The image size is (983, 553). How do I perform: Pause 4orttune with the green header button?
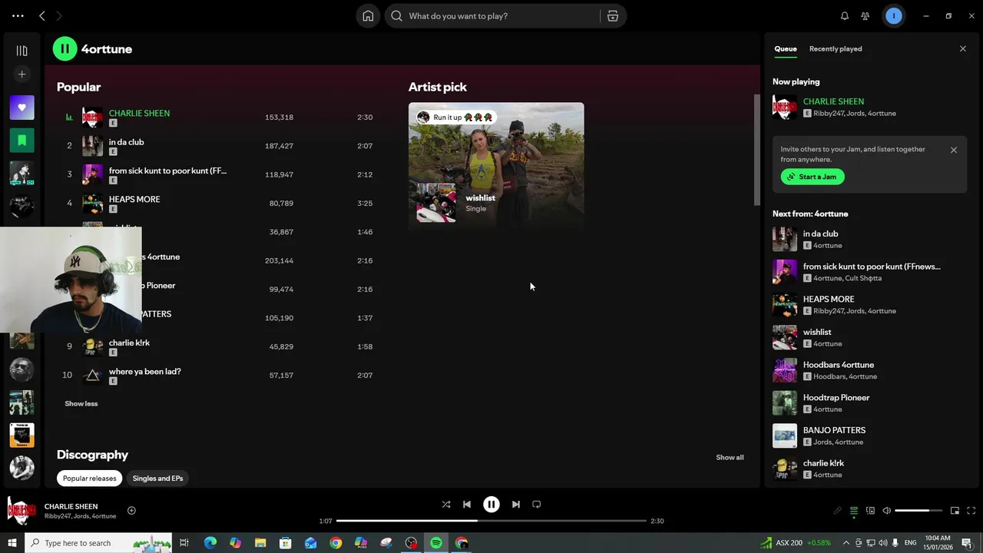click(65, 49)
